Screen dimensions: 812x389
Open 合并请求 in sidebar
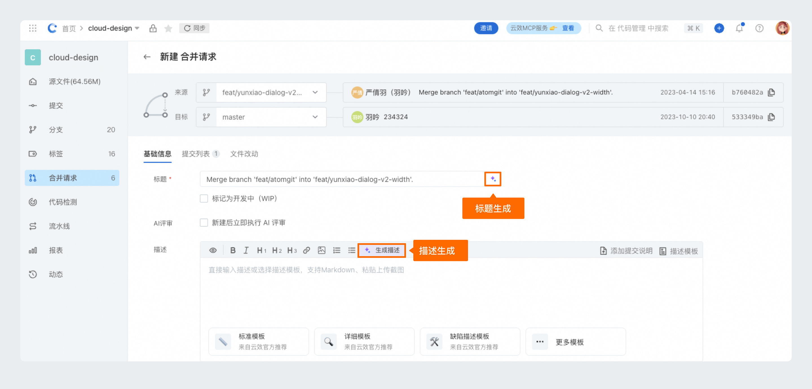click(x=72, y=178)
